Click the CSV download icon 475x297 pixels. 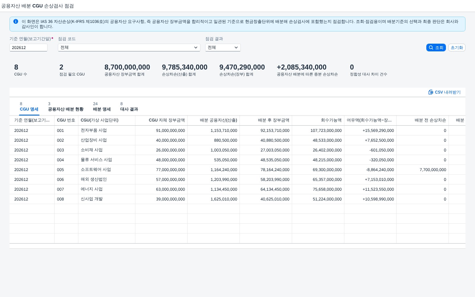point(431,92)
